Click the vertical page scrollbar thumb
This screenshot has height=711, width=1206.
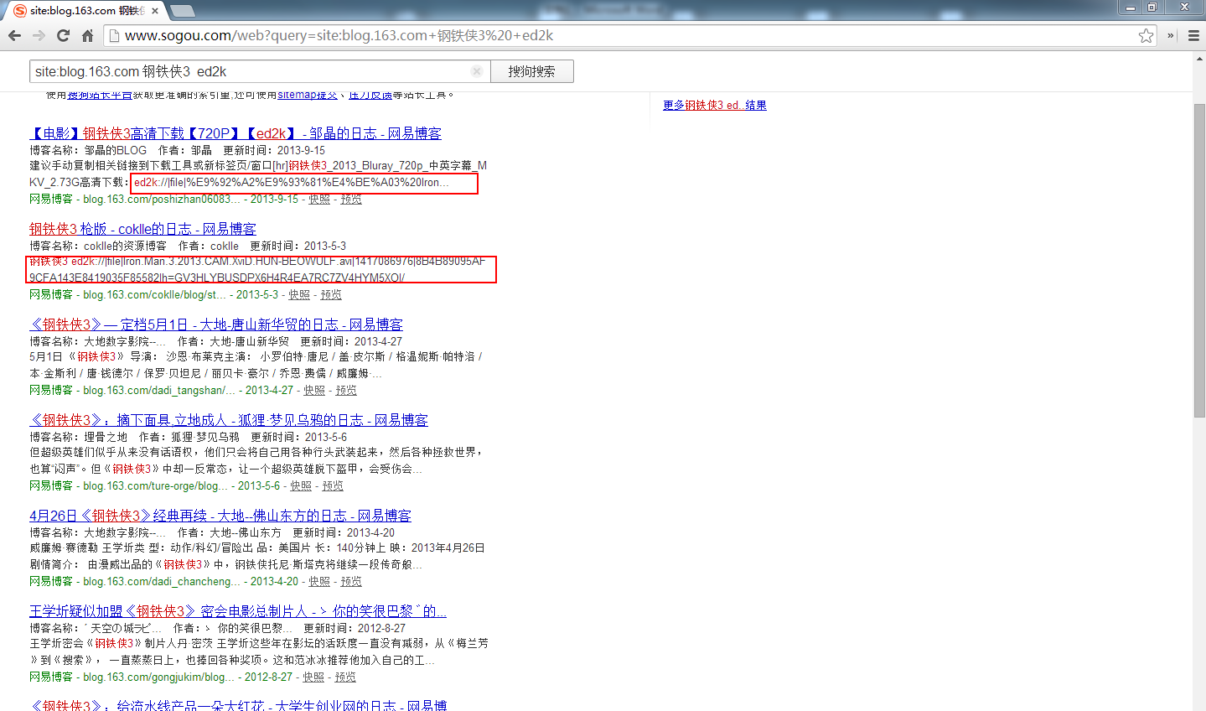(1198, 260)
